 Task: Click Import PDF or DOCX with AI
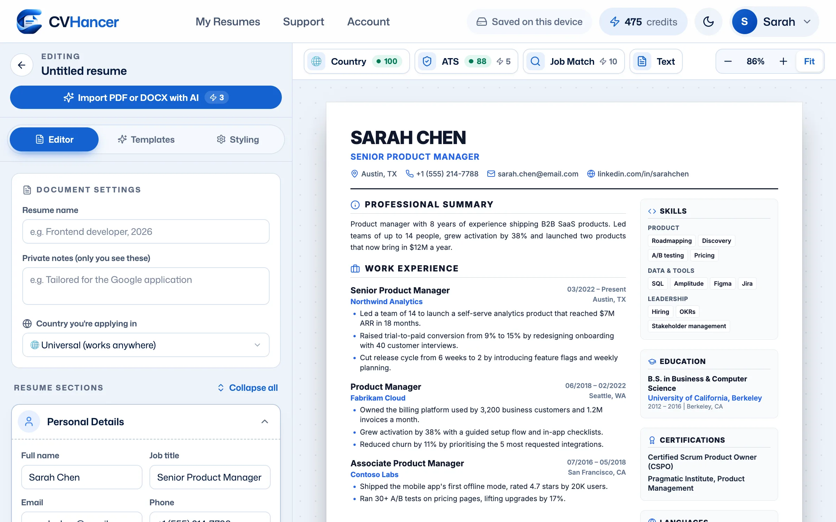[146, 97]
